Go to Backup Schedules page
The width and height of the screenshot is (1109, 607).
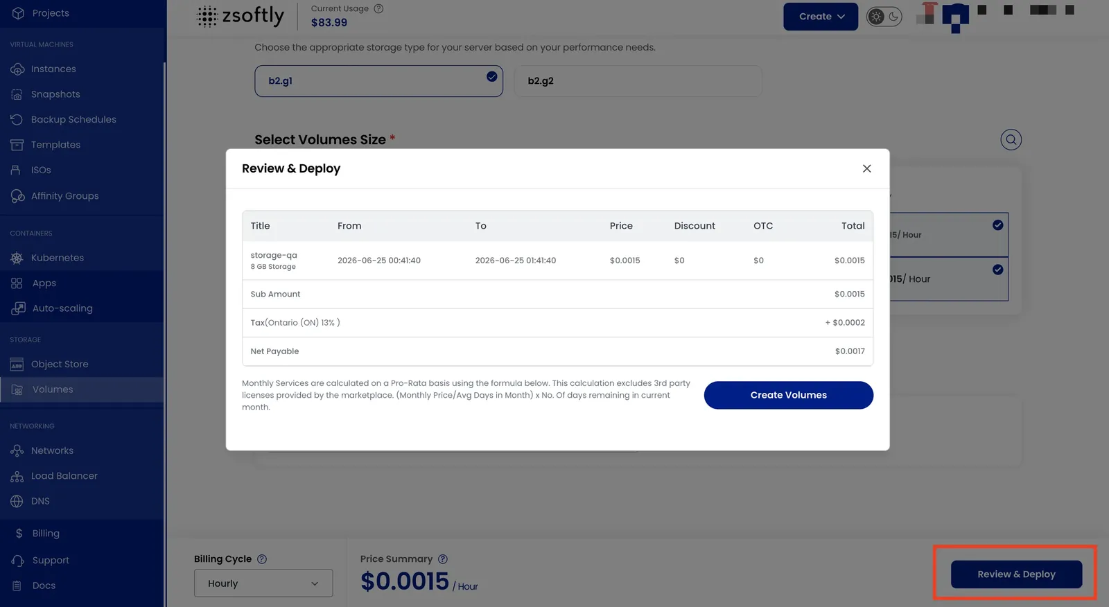73,119
